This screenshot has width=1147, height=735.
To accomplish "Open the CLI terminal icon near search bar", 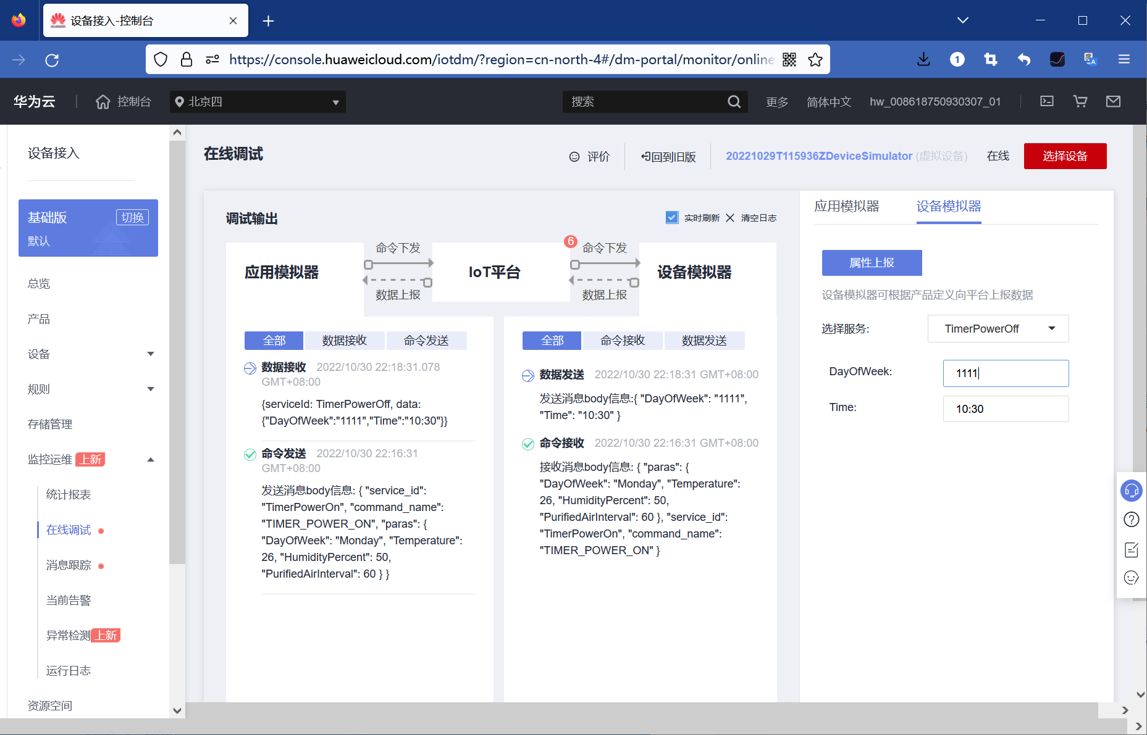I will click(x=1046, y=101).
